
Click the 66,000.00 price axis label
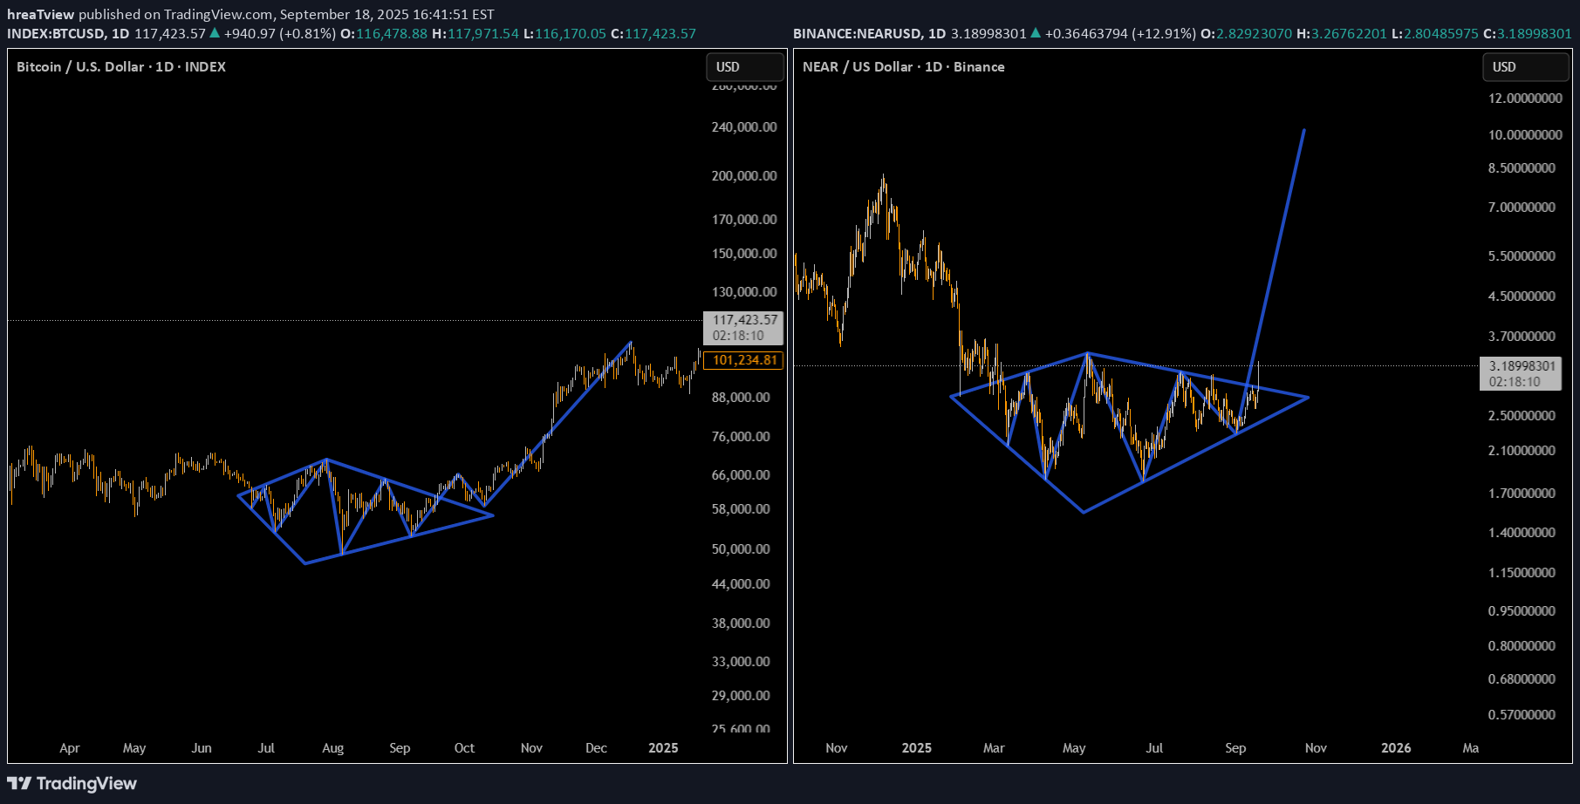tap(741, 475)
